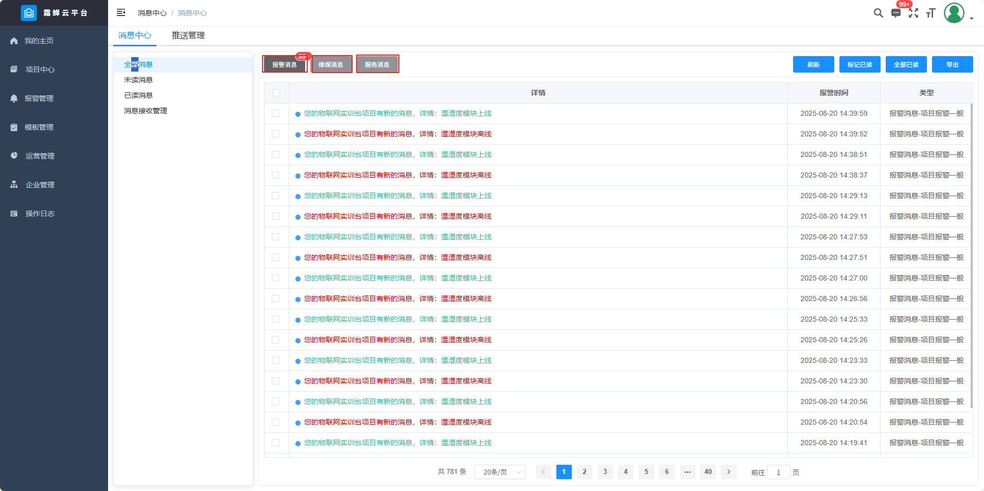Click the search magnifier icon in header
This screenshot has width=984, height=491.
[x=878, y=13]
